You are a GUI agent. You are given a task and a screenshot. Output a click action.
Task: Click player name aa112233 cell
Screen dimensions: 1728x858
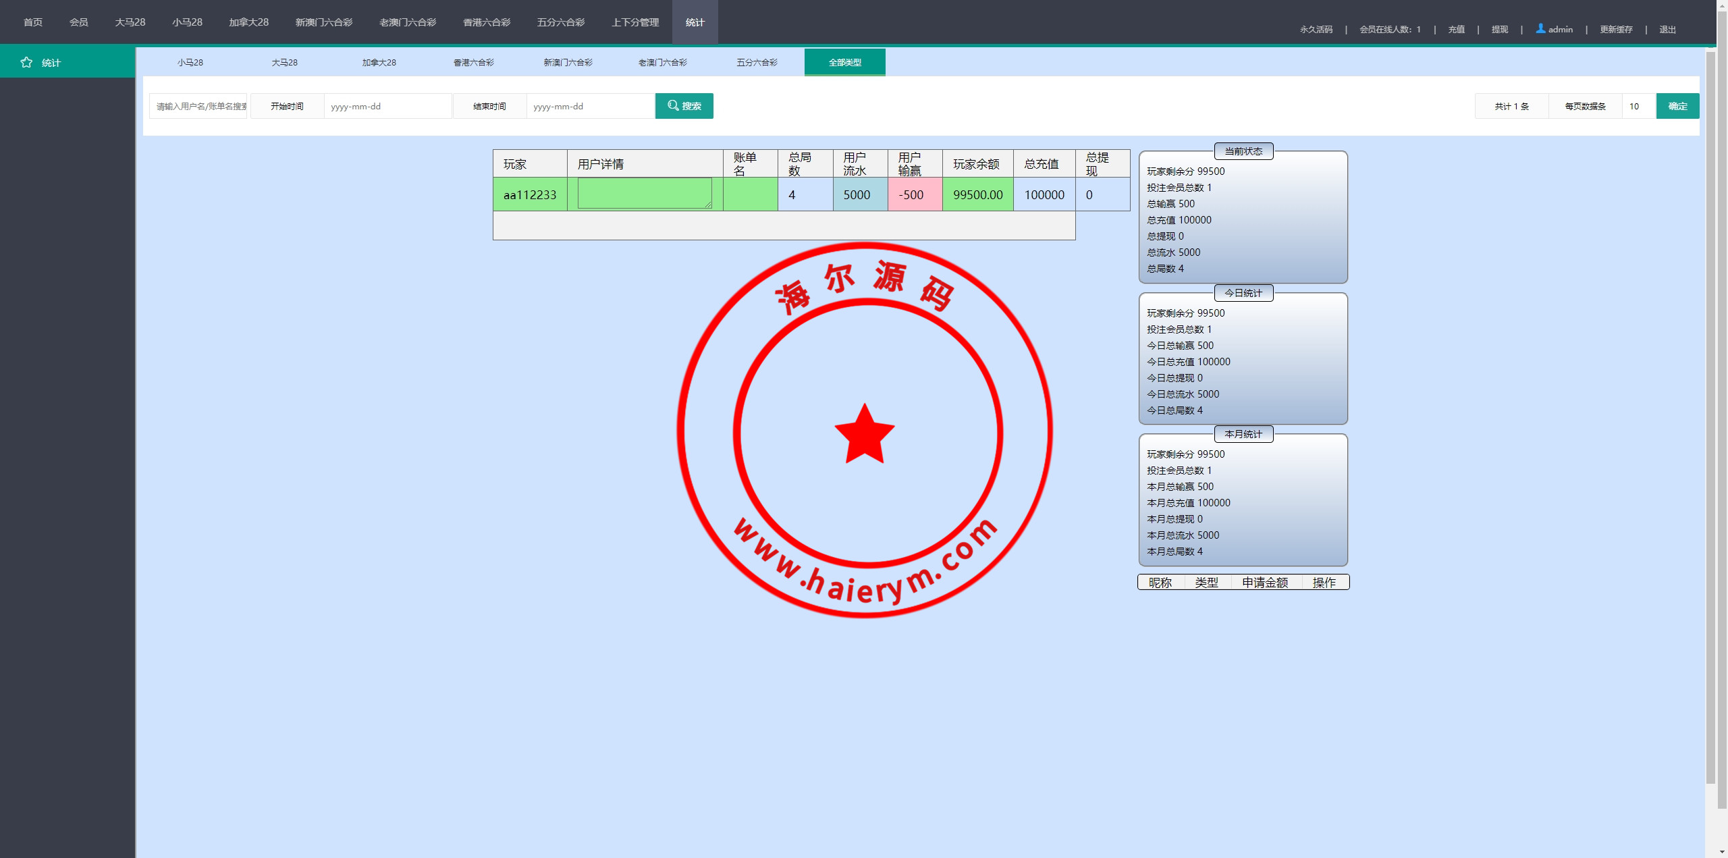530,195
